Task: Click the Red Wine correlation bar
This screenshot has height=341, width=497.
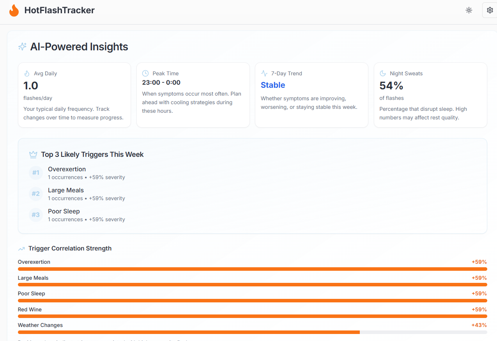Action: click(x=252, y=316)
